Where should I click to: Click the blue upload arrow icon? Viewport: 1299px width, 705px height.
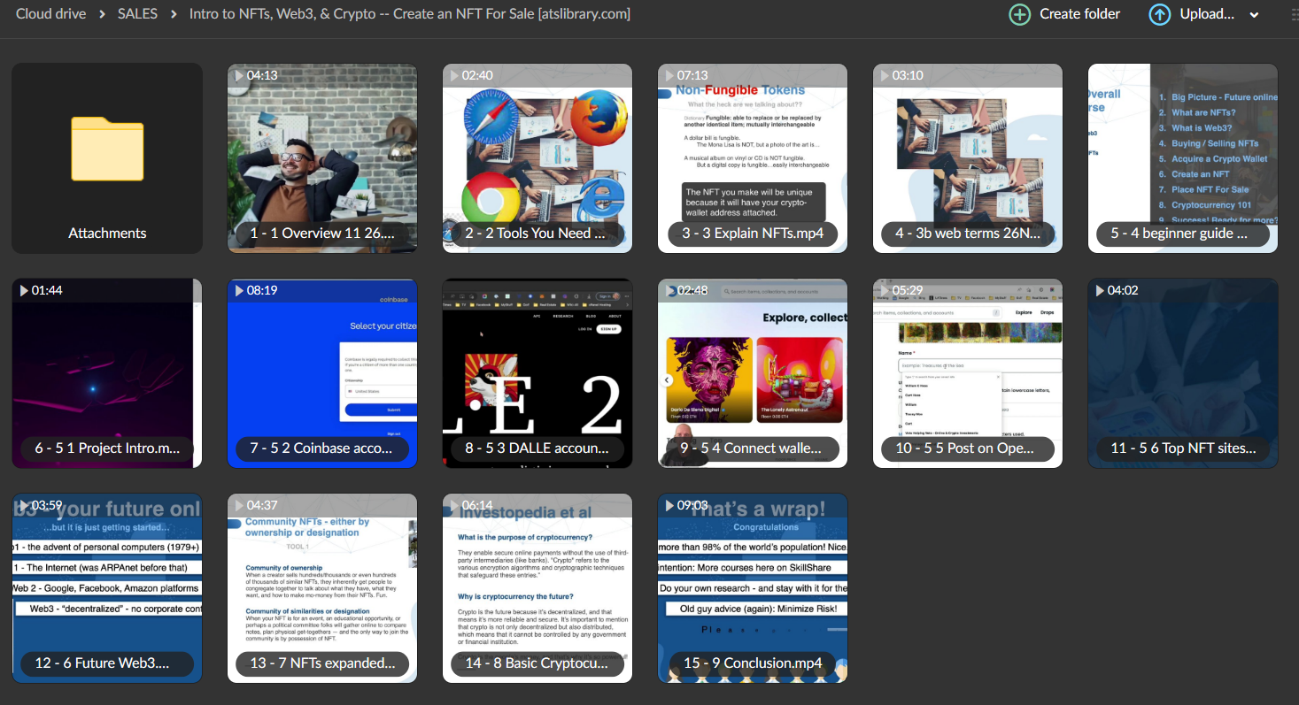coord(1159,14)
